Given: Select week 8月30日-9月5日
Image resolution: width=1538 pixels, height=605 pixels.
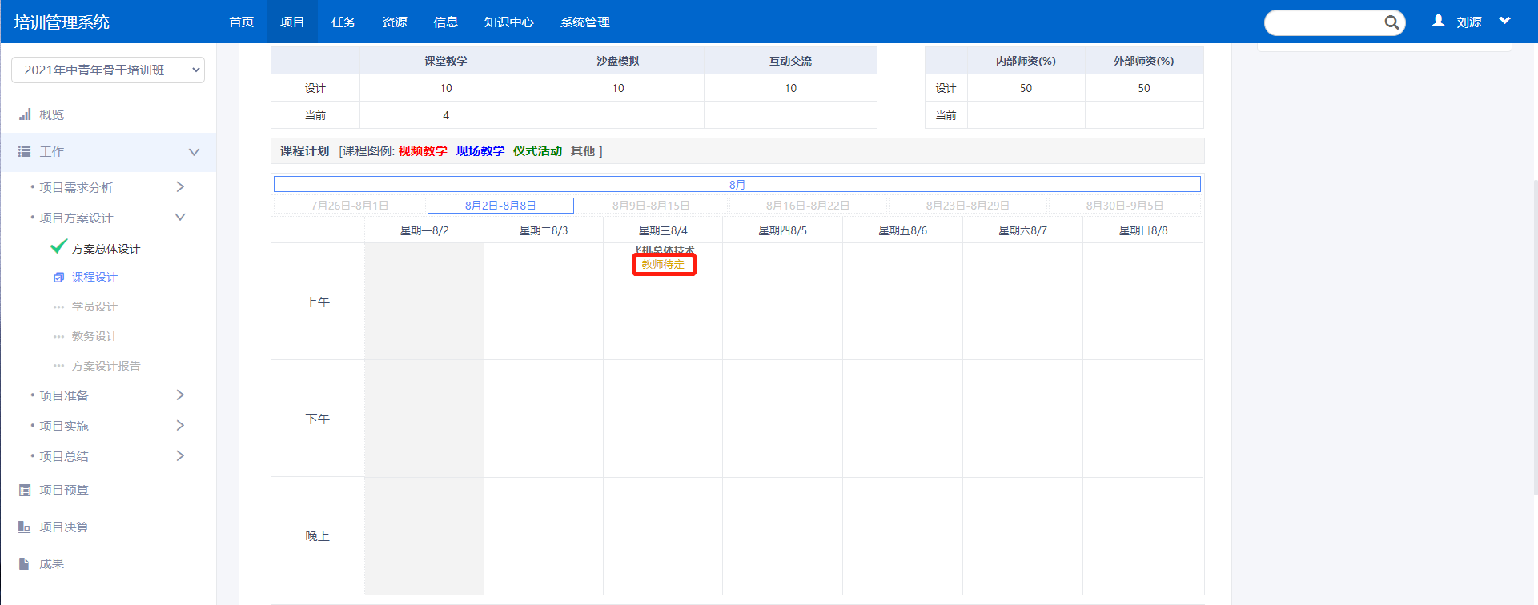Looking at the screenshot, I should (x=1125, y=206).
